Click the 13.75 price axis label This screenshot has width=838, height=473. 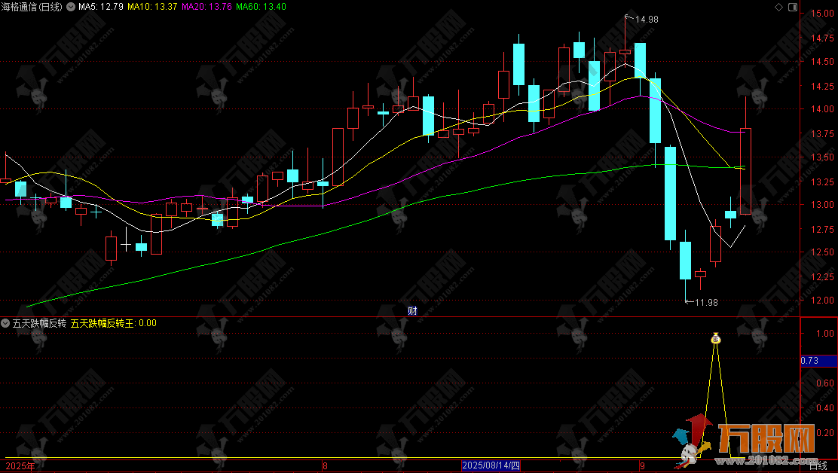pyautogui.click(x=822, y=133)
